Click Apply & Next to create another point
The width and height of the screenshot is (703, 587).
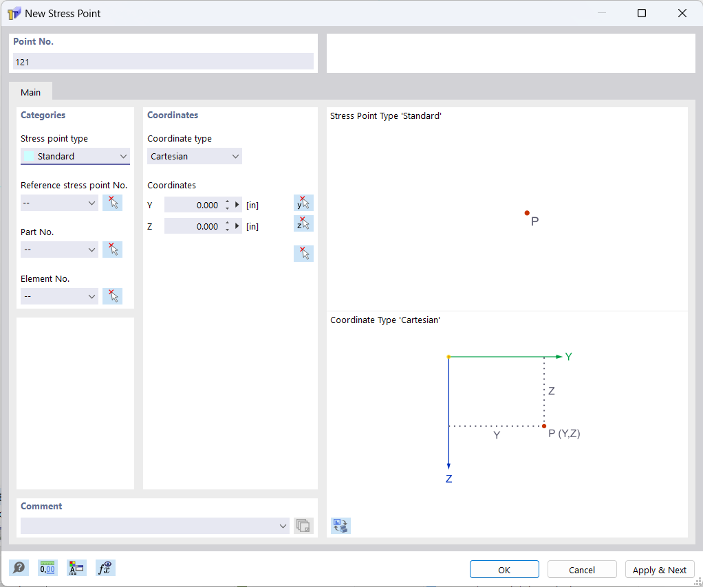659,569
